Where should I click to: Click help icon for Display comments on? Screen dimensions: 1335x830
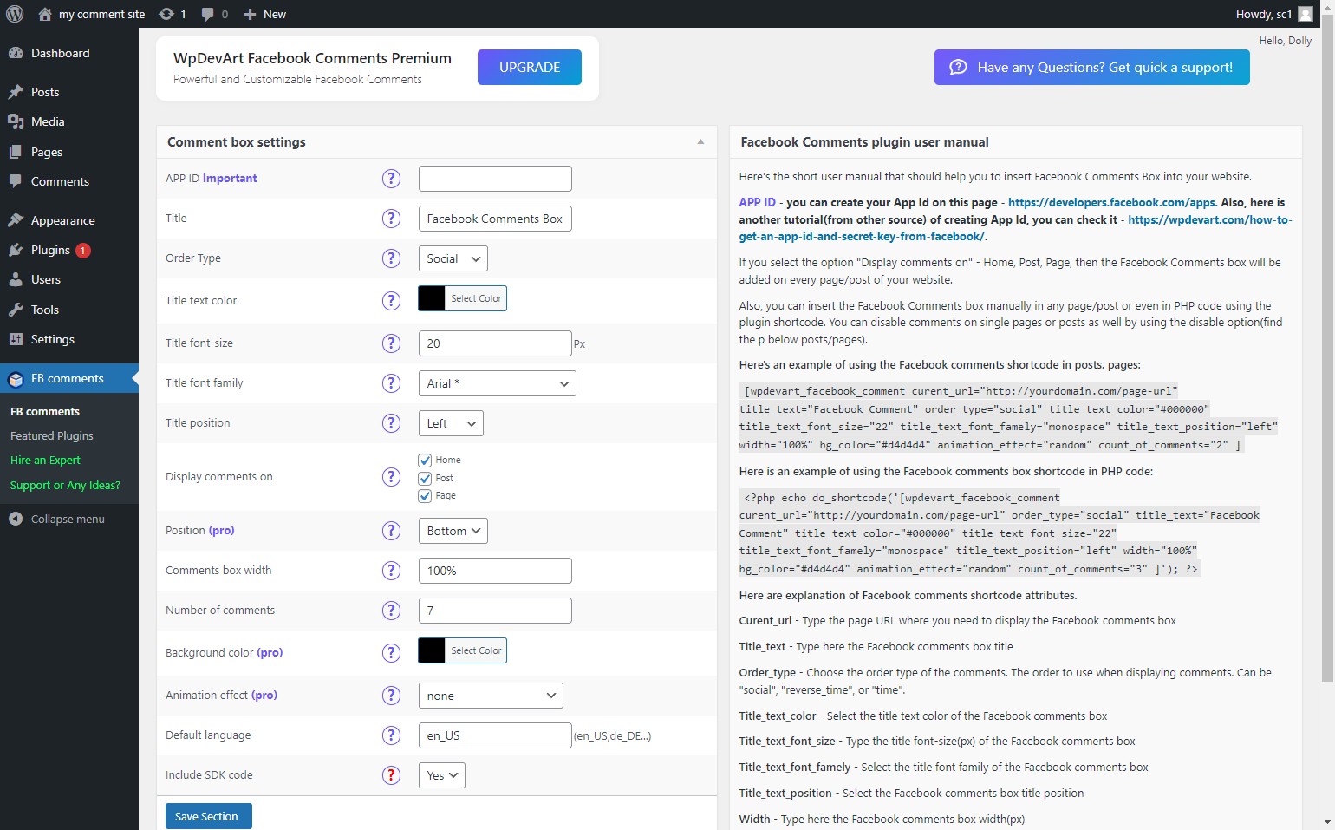pos(392,477)
